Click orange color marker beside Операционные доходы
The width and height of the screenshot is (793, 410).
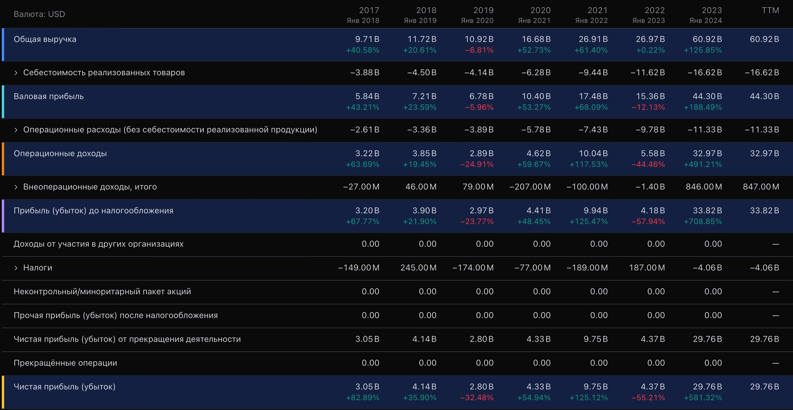click(3, 159)
